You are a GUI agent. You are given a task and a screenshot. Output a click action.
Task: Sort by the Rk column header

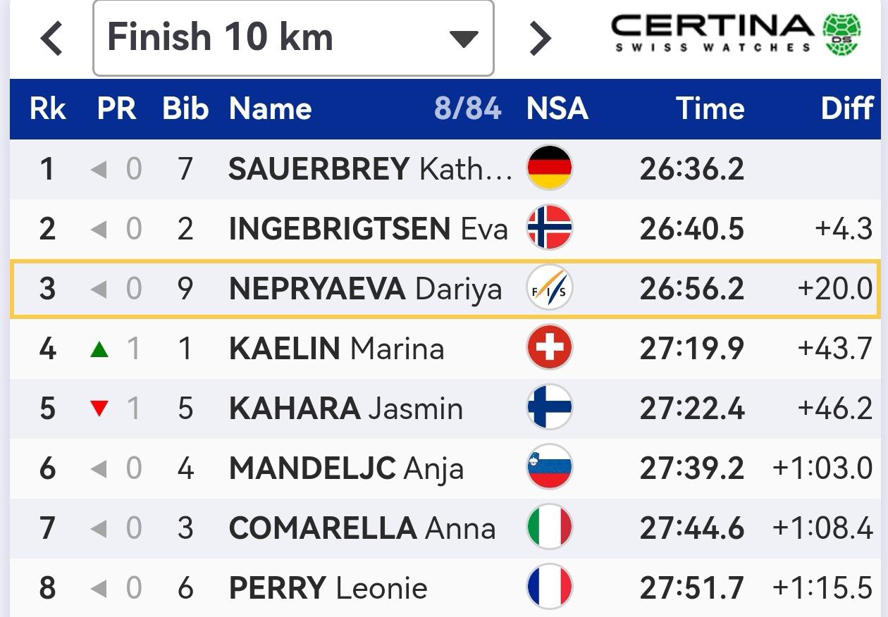point(47,109)
